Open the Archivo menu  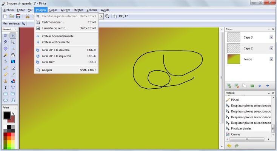[x=8, y=10]
